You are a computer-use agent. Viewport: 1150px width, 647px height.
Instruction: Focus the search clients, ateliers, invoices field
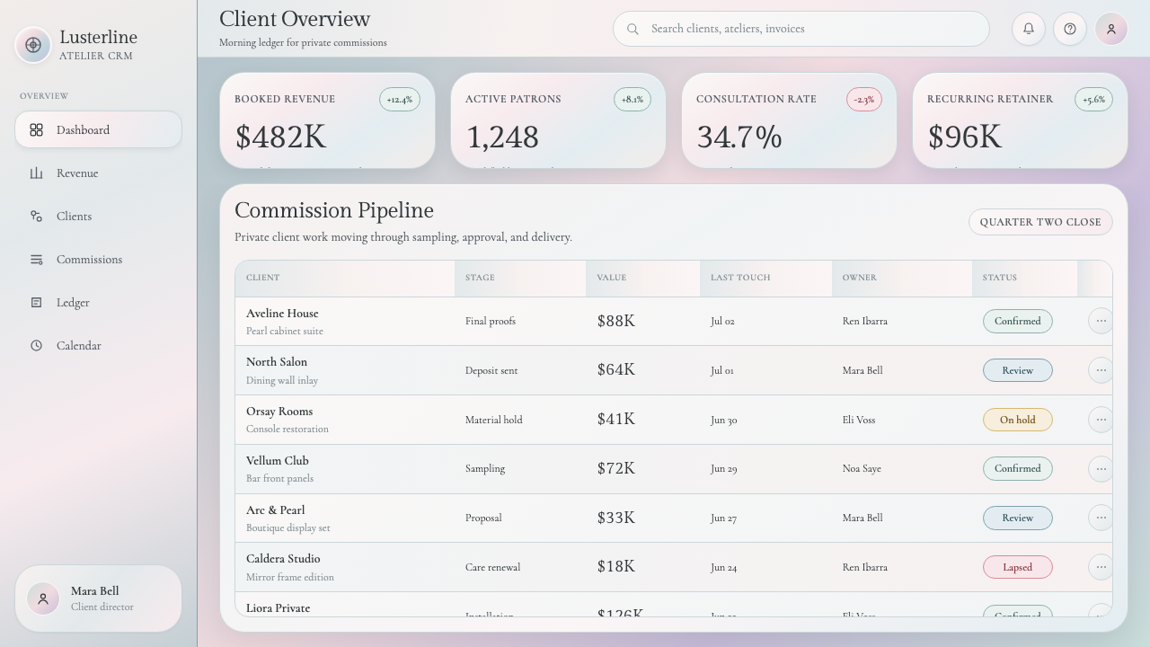801,29
